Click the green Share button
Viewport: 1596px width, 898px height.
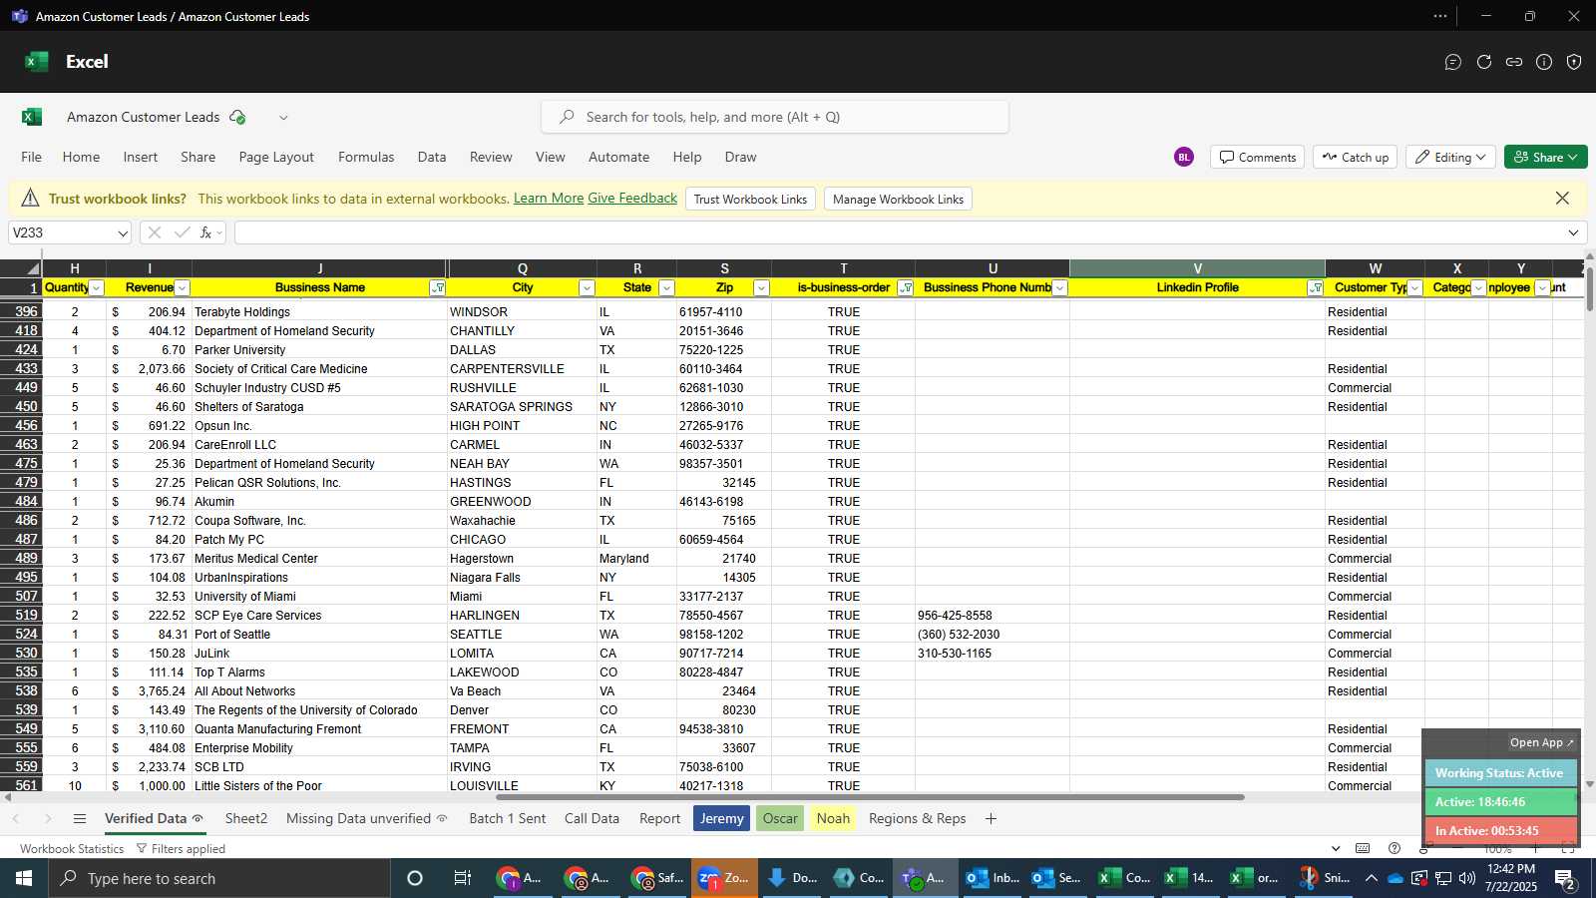pyautogui.click(x=1545, y=157)
